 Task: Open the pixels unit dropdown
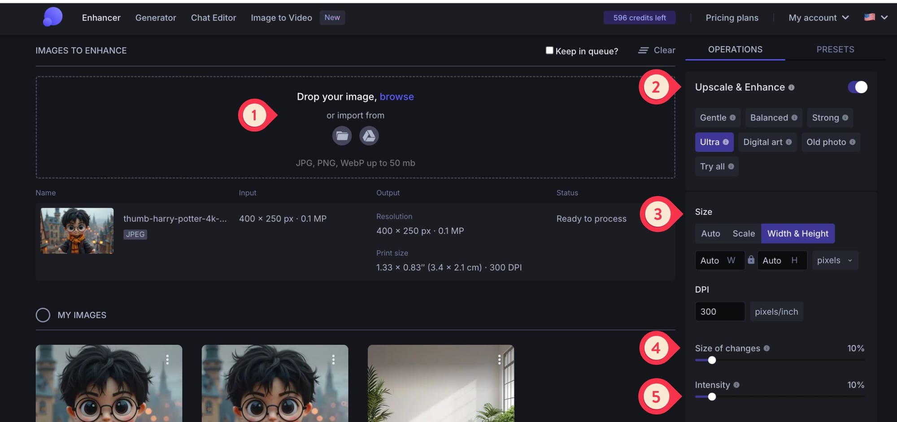pos(834,260)
